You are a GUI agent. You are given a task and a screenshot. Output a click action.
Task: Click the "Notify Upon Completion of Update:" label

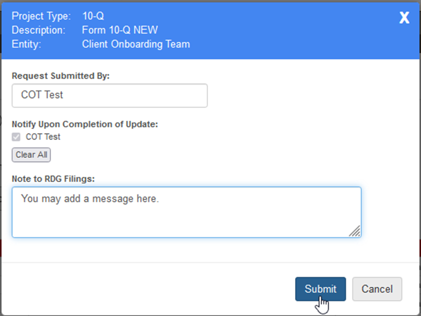point(84,124)
